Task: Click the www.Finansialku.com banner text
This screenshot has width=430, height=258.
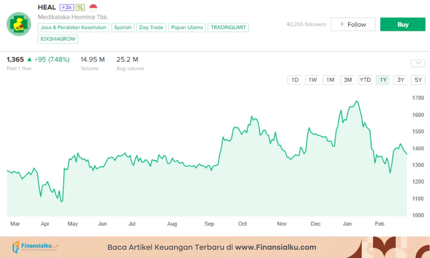Action: (x=276, y=247)
